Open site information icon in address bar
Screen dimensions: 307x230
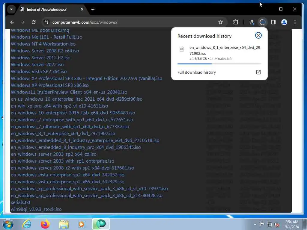click(46, 22)
